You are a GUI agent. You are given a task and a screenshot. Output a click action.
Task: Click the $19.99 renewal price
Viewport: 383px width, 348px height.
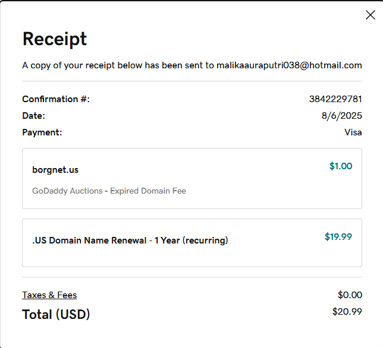338,236
